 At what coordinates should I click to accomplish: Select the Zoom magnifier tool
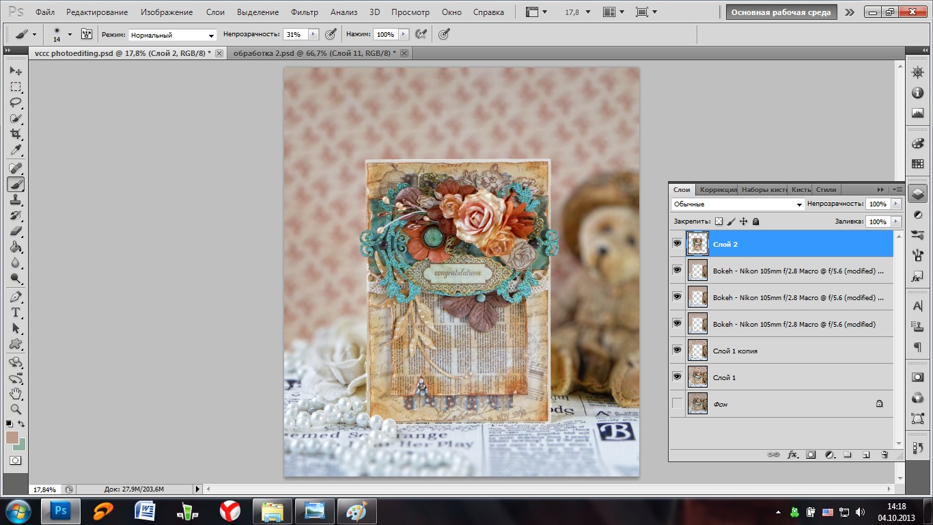(15, 409)
